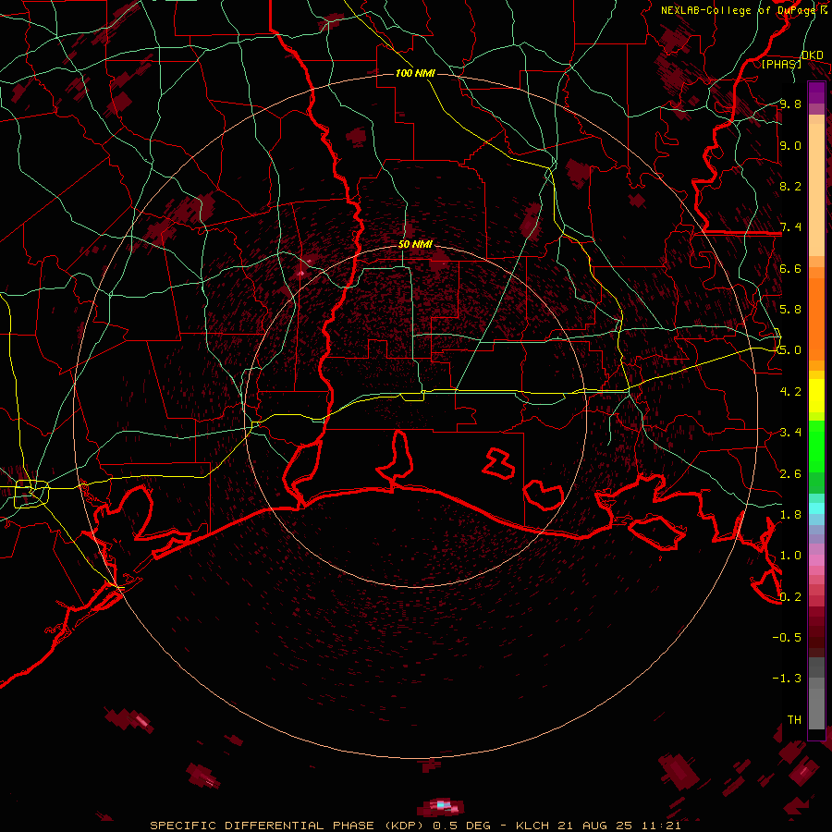Click the cyan-cored radar echo near the bottom caption

(441, 806)
